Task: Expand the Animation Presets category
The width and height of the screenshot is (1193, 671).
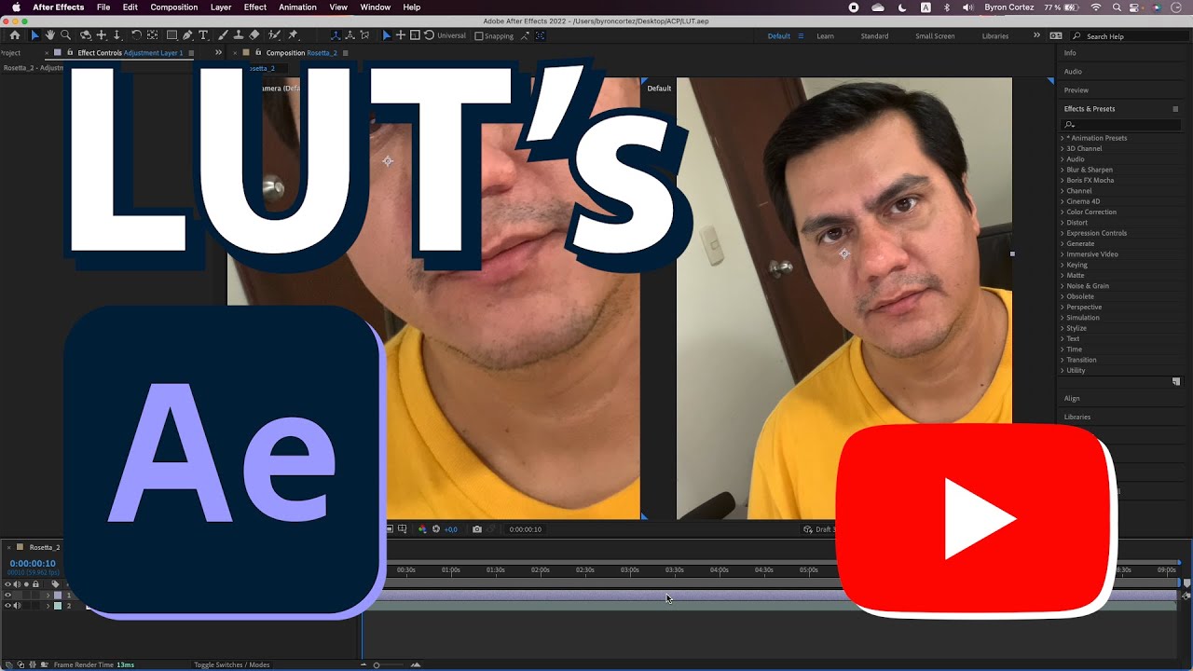Action: (1062, 138)
